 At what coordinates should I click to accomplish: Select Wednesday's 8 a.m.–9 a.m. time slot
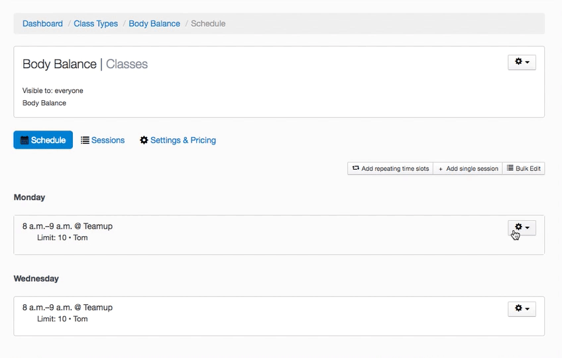(x=68, y=308)
